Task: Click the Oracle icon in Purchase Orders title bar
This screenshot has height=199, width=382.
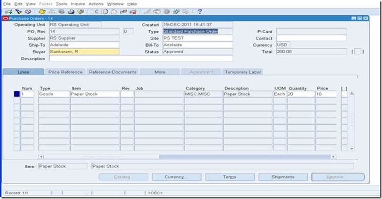Action: [5, 18]
